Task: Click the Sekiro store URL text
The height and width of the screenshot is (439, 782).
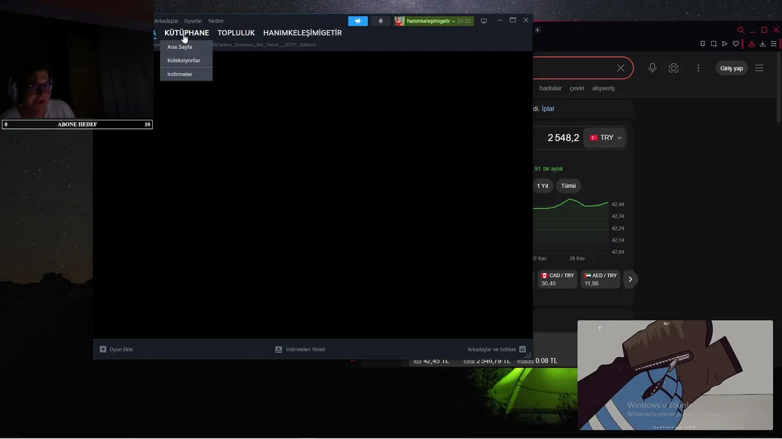Action: tap(264, 45)
